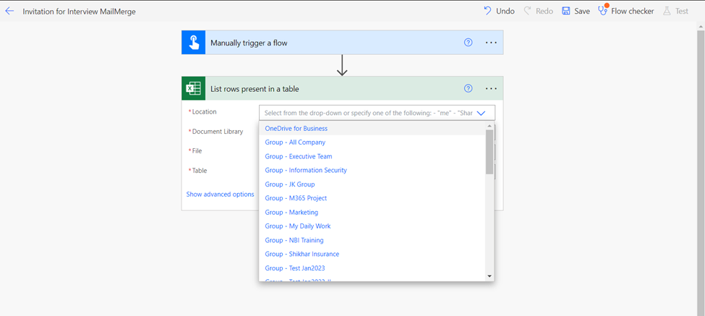Pick Group - M365 Project
Viewport: 705px width, 316px height.
[372, 198]
